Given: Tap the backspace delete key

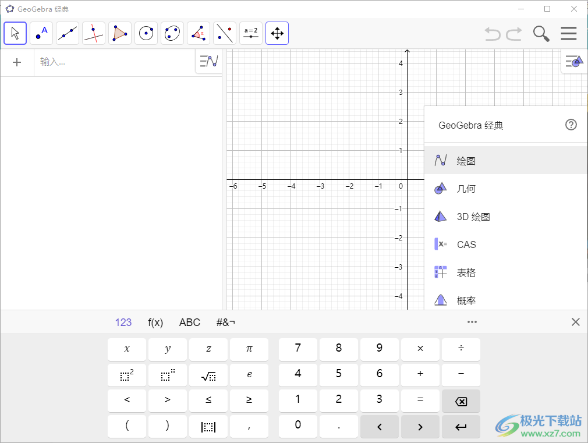Looking at the screenshot, I should pyautogui.click(x=461, y=401).
